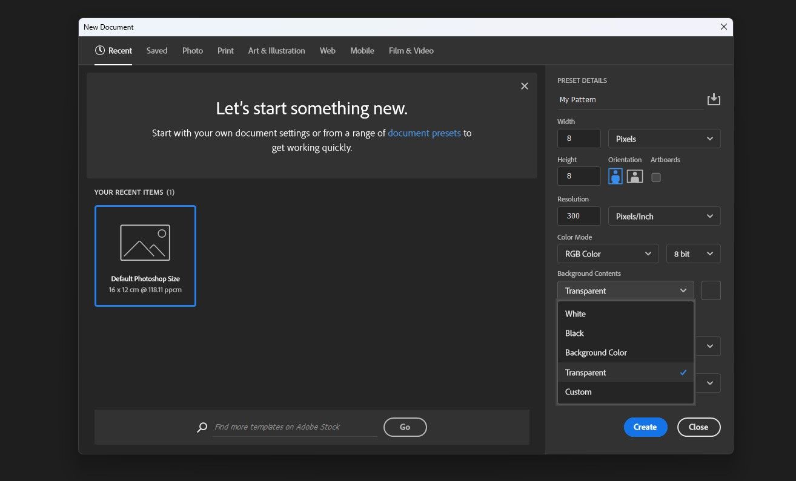796x481 pixels.
Task: Click the save document preset icon
Action: click(714, 99)
